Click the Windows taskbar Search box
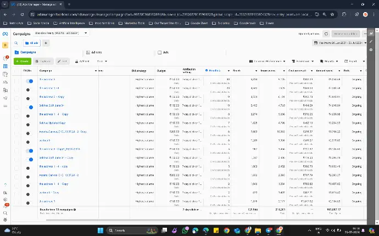The width and height of the screenshot is (379, 236). [x=132, y=230]
